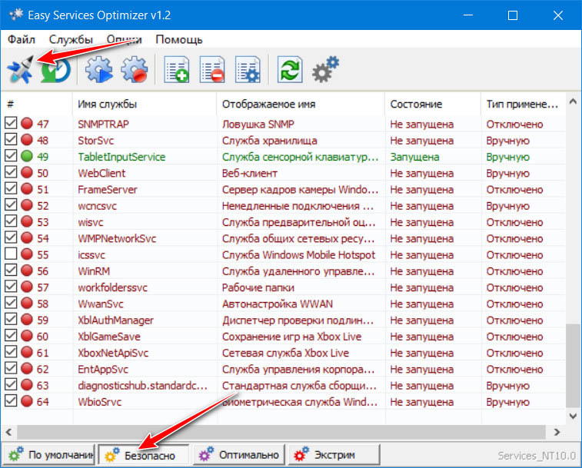Select diagnosticshub.standardc... service name
Image resolution: width=582 pixels, height=468 pixels.
point(142,385)
